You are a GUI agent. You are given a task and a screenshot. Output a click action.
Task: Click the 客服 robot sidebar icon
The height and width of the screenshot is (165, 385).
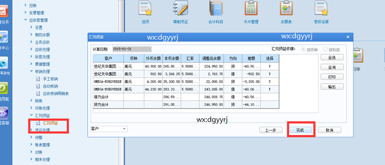click(x=4, y=113)
